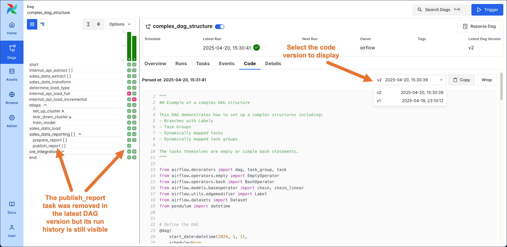Collapse the mlops task group
Viewport: 507px width, 247px height.
tap(45, 105)
